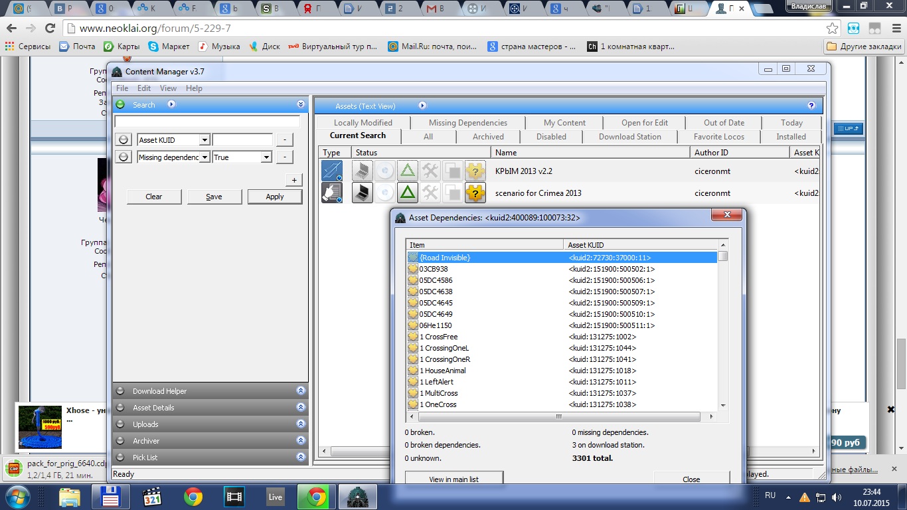Click the green Search panel status indicator
The height and width of the screenshot is (510, 907).
tap(120, 105)
